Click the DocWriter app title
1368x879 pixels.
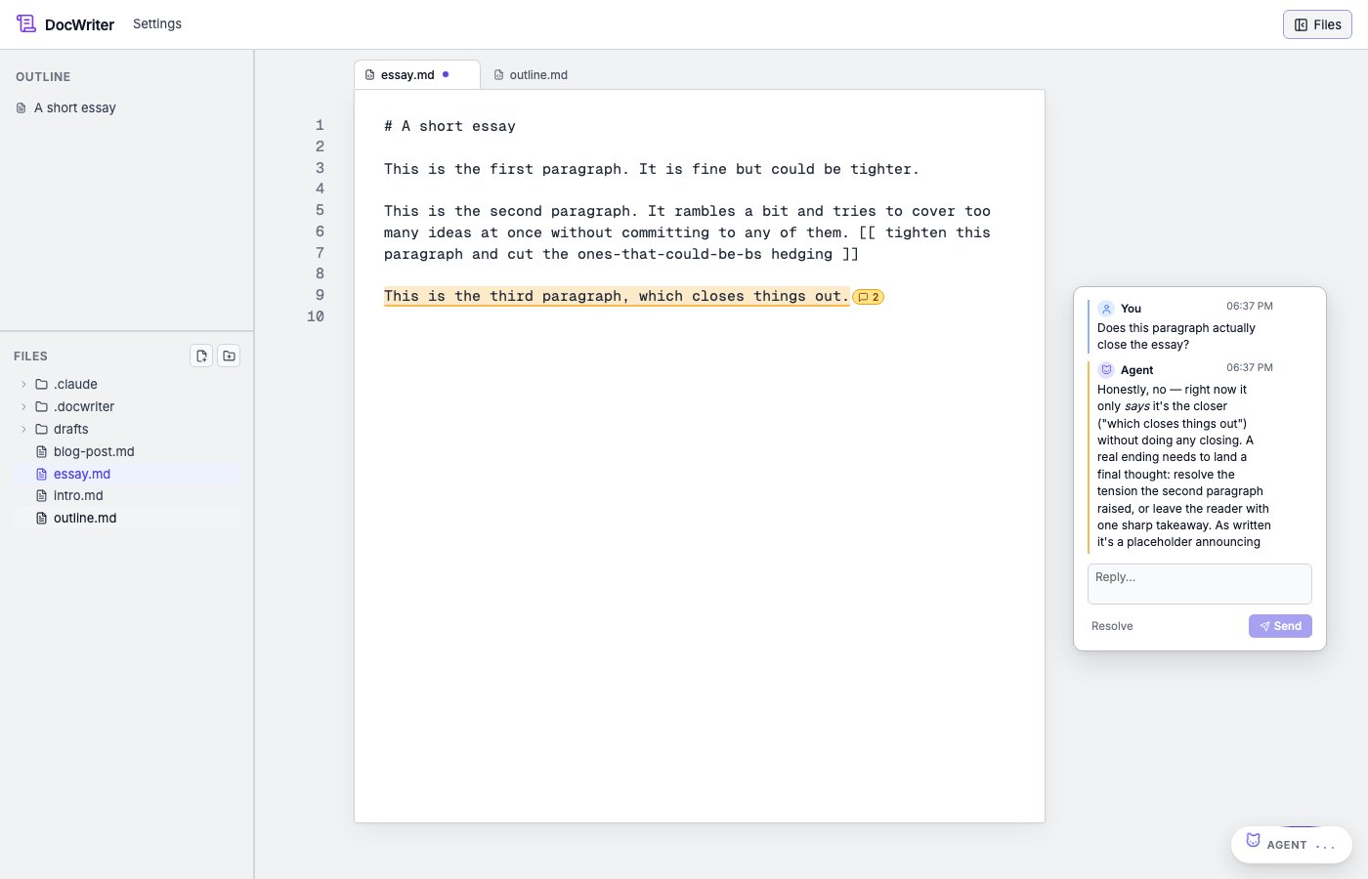point(79,24)
